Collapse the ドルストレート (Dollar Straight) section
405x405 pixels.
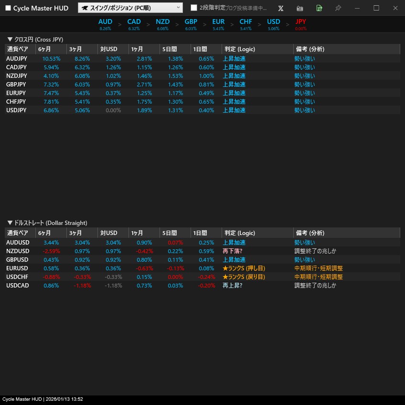coord(10,223)
